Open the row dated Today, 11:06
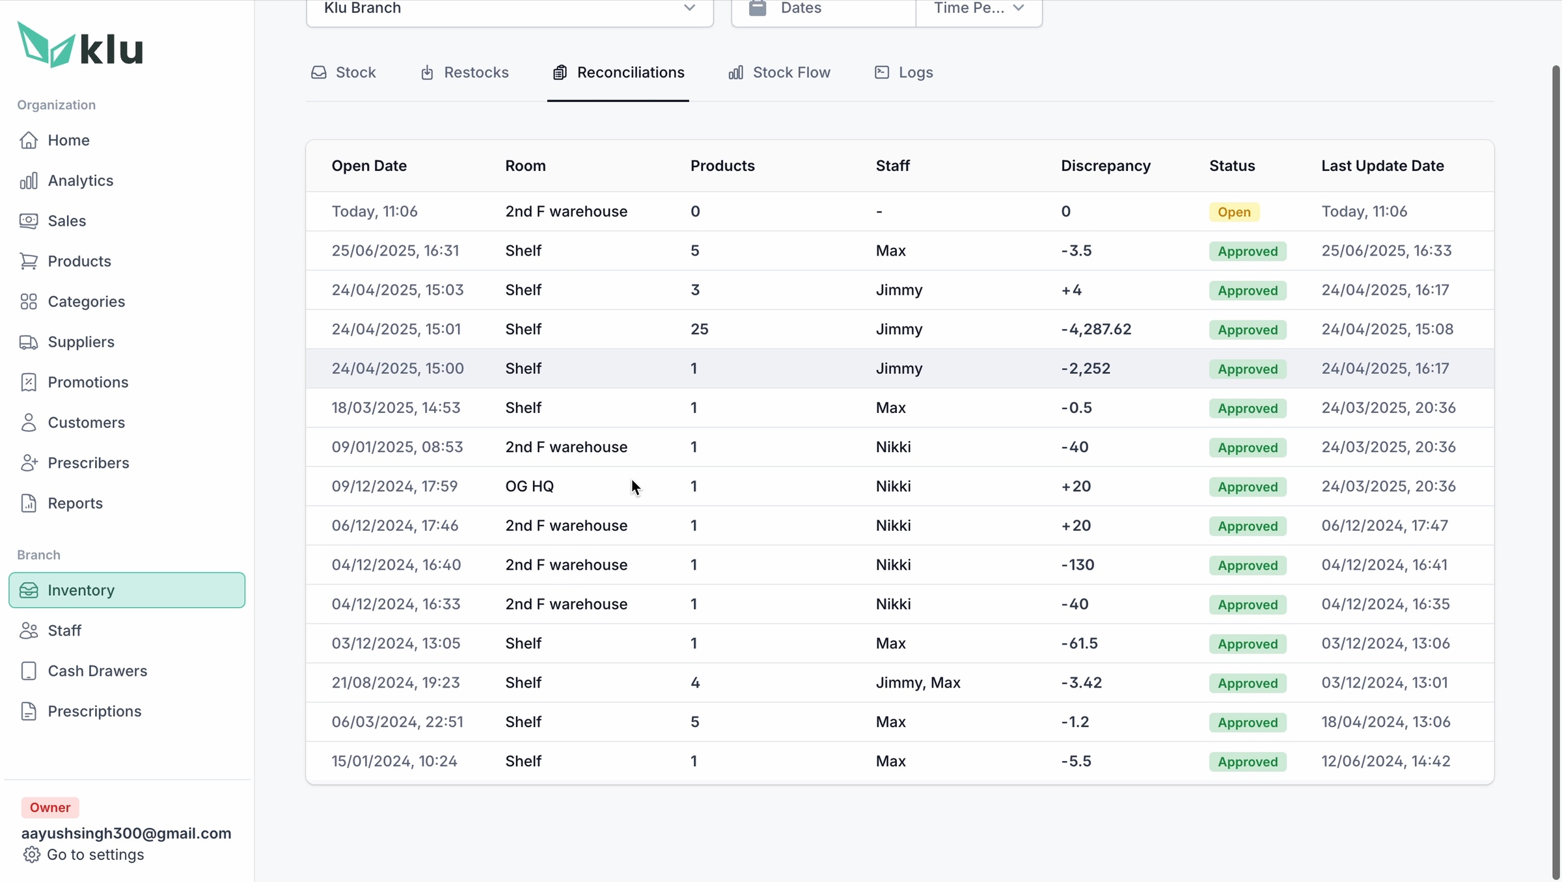Screen dimensions: 1562x882 [900, 211]
